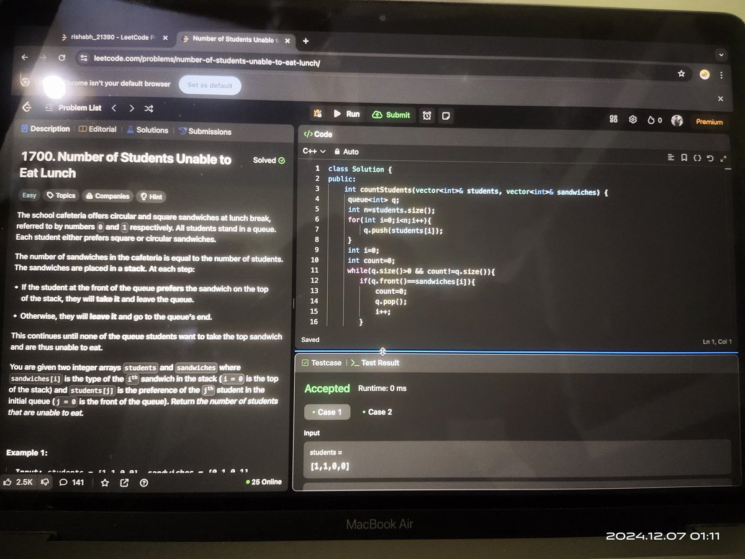Open the debugger bug icon

317,114
